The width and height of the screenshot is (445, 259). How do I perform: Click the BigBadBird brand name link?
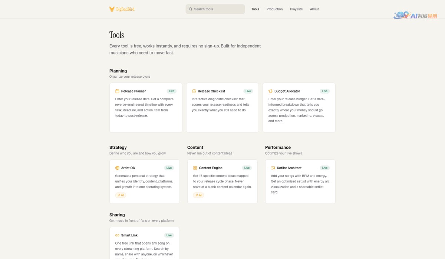pos(125,9)
